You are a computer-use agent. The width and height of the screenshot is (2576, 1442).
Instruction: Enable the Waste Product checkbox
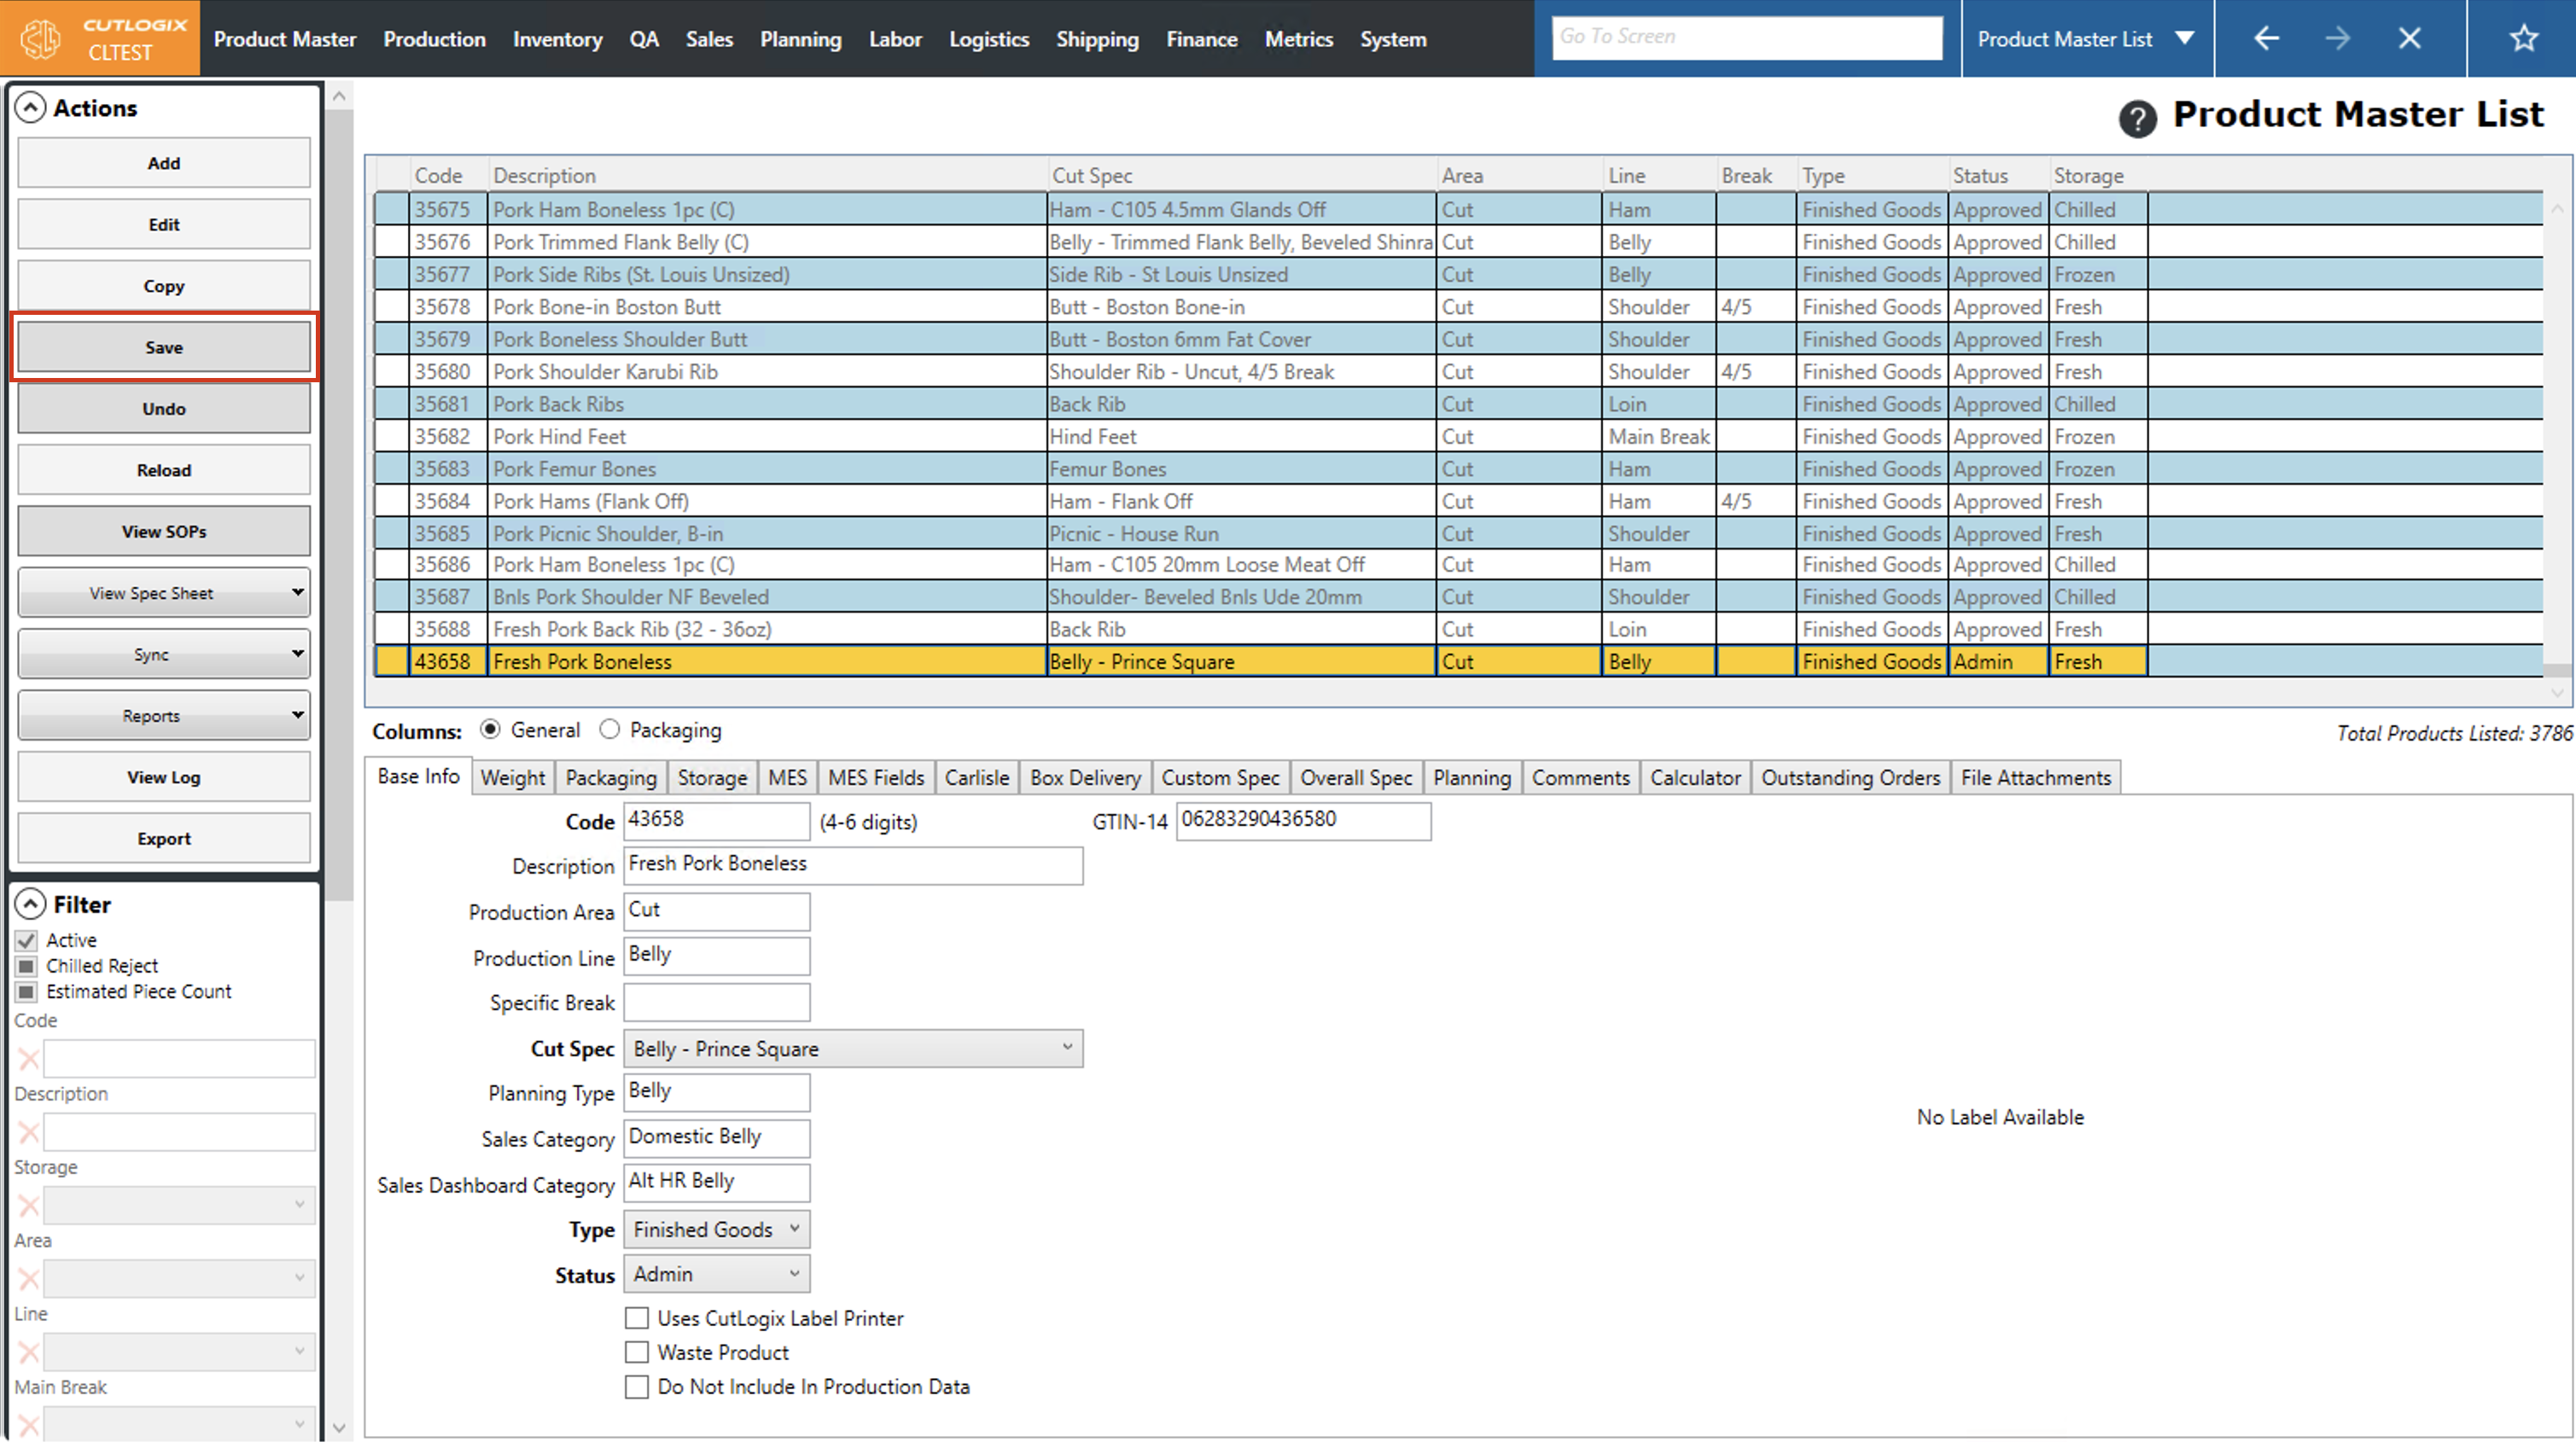pyautogui.click(x=636, y=1352)
